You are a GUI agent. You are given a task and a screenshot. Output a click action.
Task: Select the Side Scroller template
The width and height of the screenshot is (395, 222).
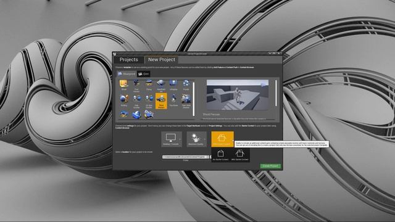tap(136, 101)
